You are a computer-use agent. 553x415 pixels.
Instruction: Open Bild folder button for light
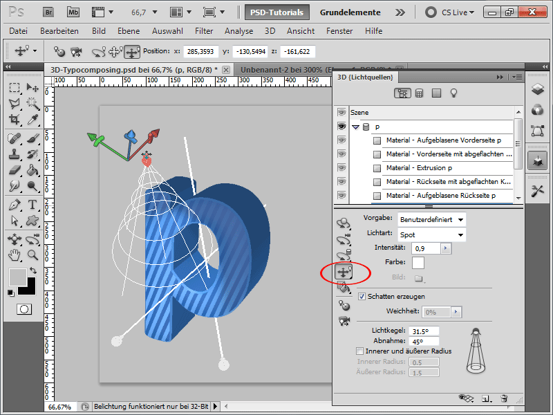click(419, 279)
